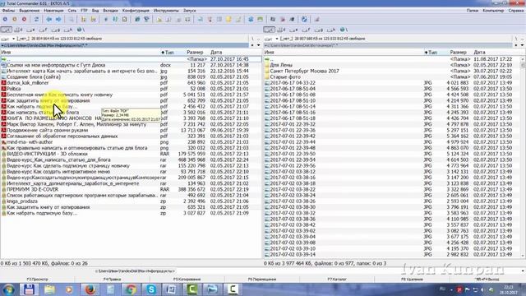This screenshot has height=296, width=526.
Task: Open network neighborhood icon in left drive bar
Action: (80, 30)
